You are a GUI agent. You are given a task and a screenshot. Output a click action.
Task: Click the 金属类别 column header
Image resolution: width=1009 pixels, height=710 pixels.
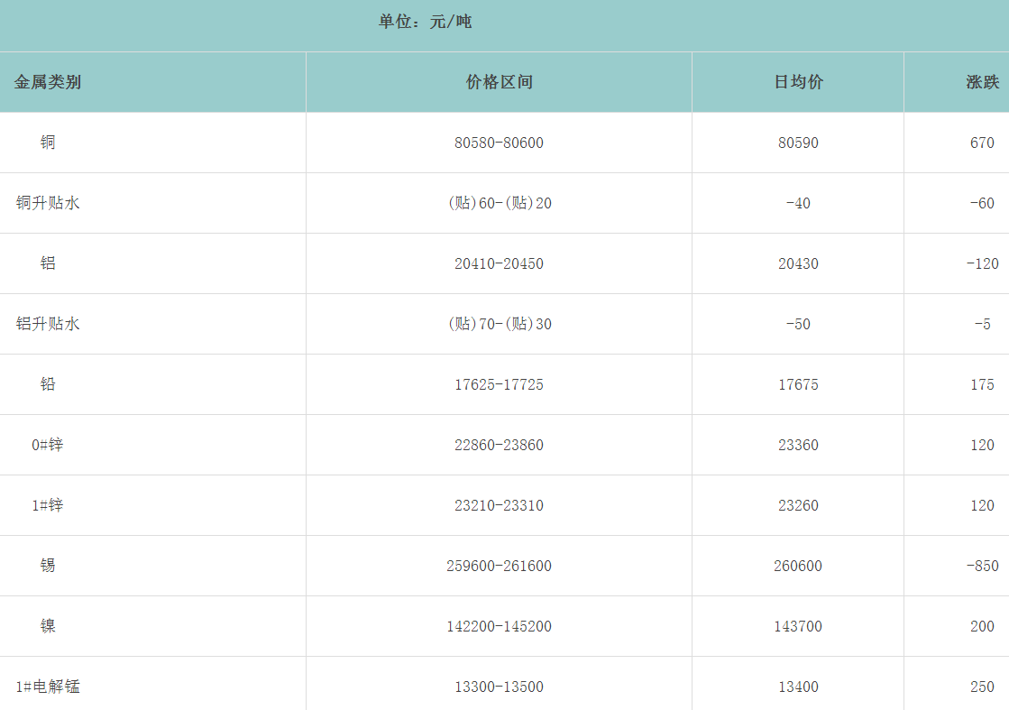click(48, 82)
